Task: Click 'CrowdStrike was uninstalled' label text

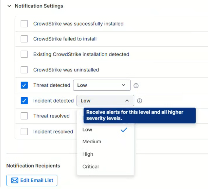Action: point(66,70)
